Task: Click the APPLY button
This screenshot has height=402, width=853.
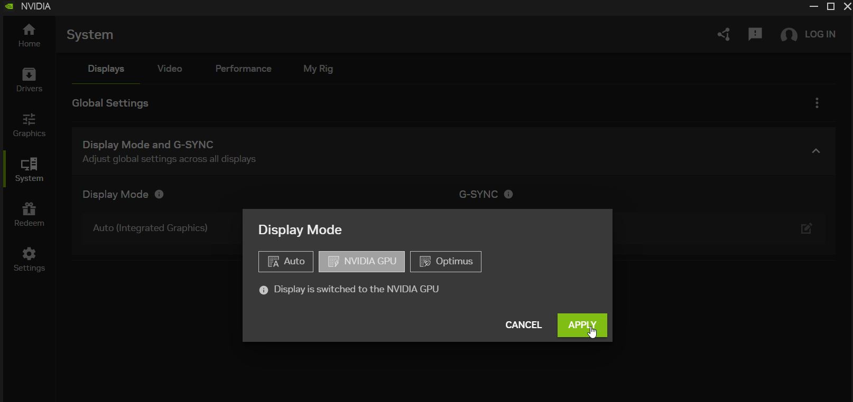Action: pos(582,326)
